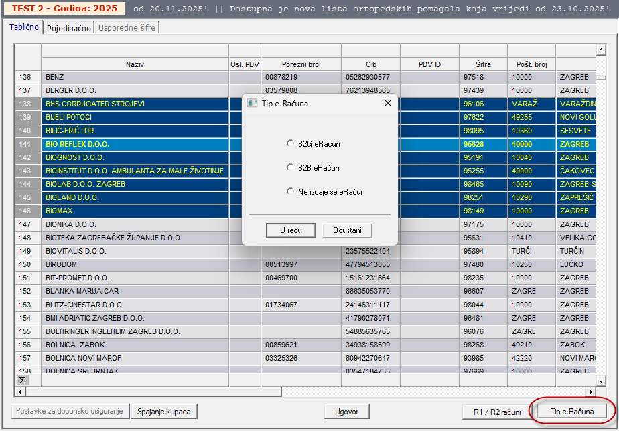Click the Tip e-Računa dialog window icon
The width and height of the screenshot is (619, 431).
[x=253, y=103]
